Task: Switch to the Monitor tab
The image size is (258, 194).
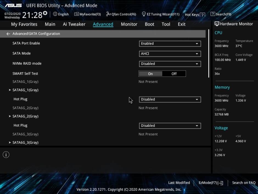Action: (x=129, y=24)
